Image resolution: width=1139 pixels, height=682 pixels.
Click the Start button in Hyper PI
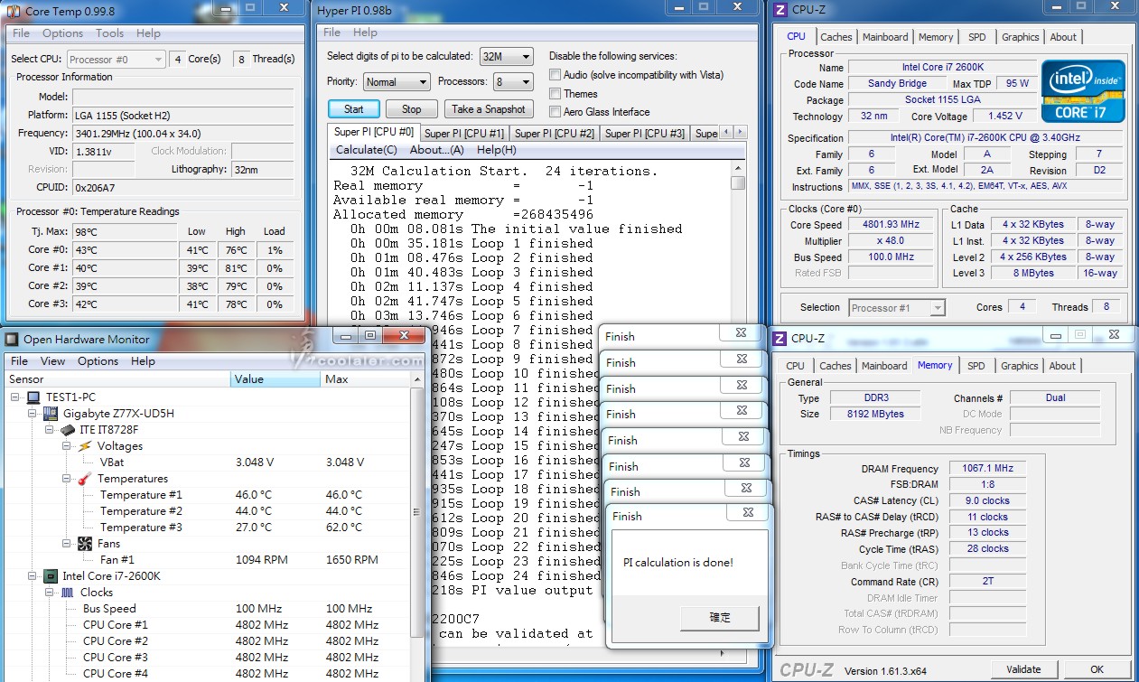point(354,109)
